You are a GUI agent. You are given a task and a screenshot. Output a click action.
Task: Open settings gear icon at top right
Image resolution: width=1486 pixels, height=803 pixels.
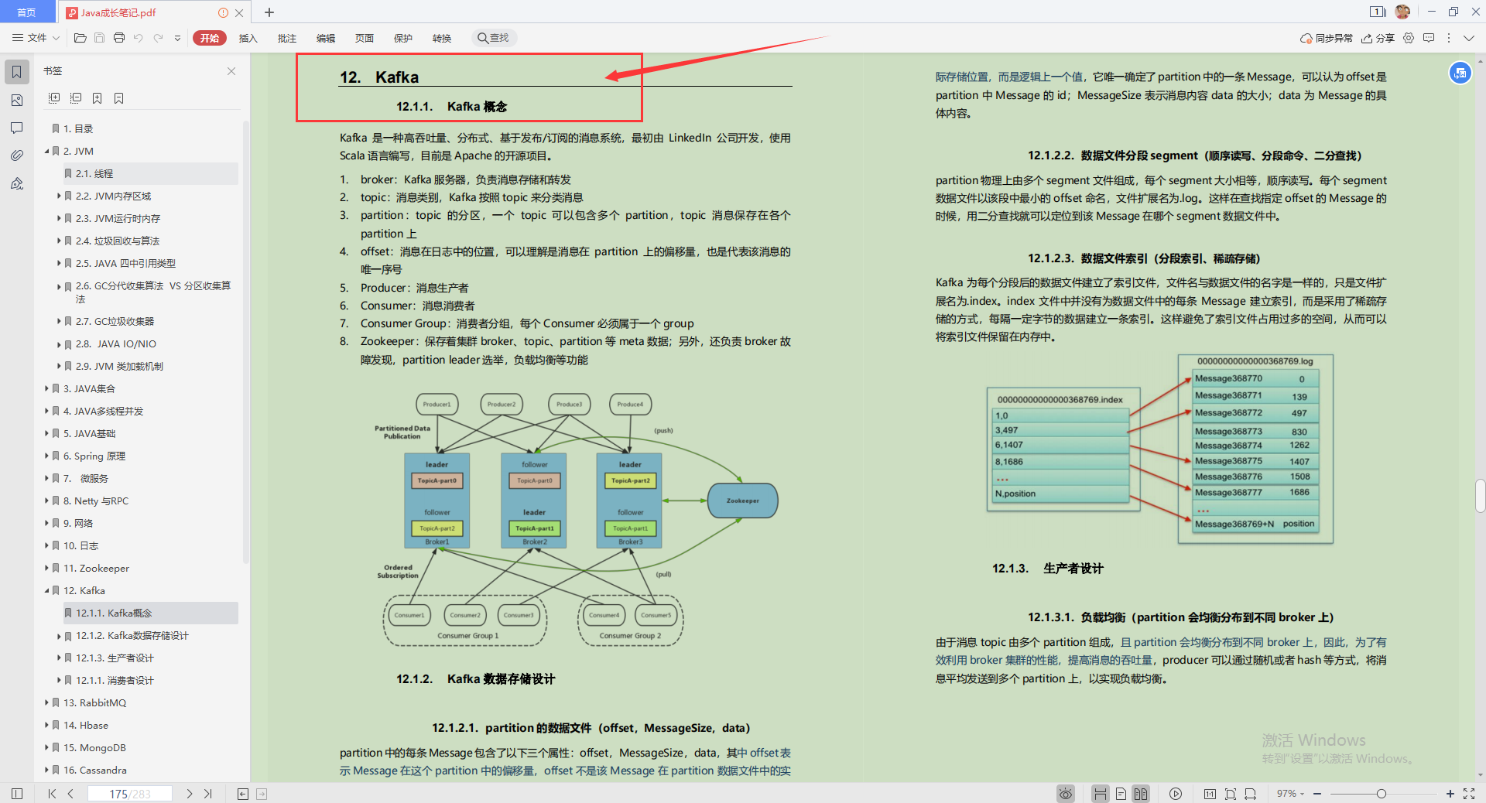tap(1409, 38)
